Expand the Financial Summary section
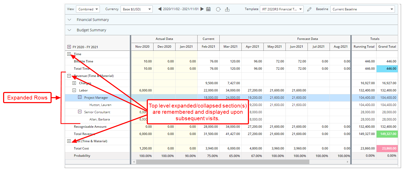The width and height of the screenshot is (404, 171). pyautogui.click(x=69, y=20)
